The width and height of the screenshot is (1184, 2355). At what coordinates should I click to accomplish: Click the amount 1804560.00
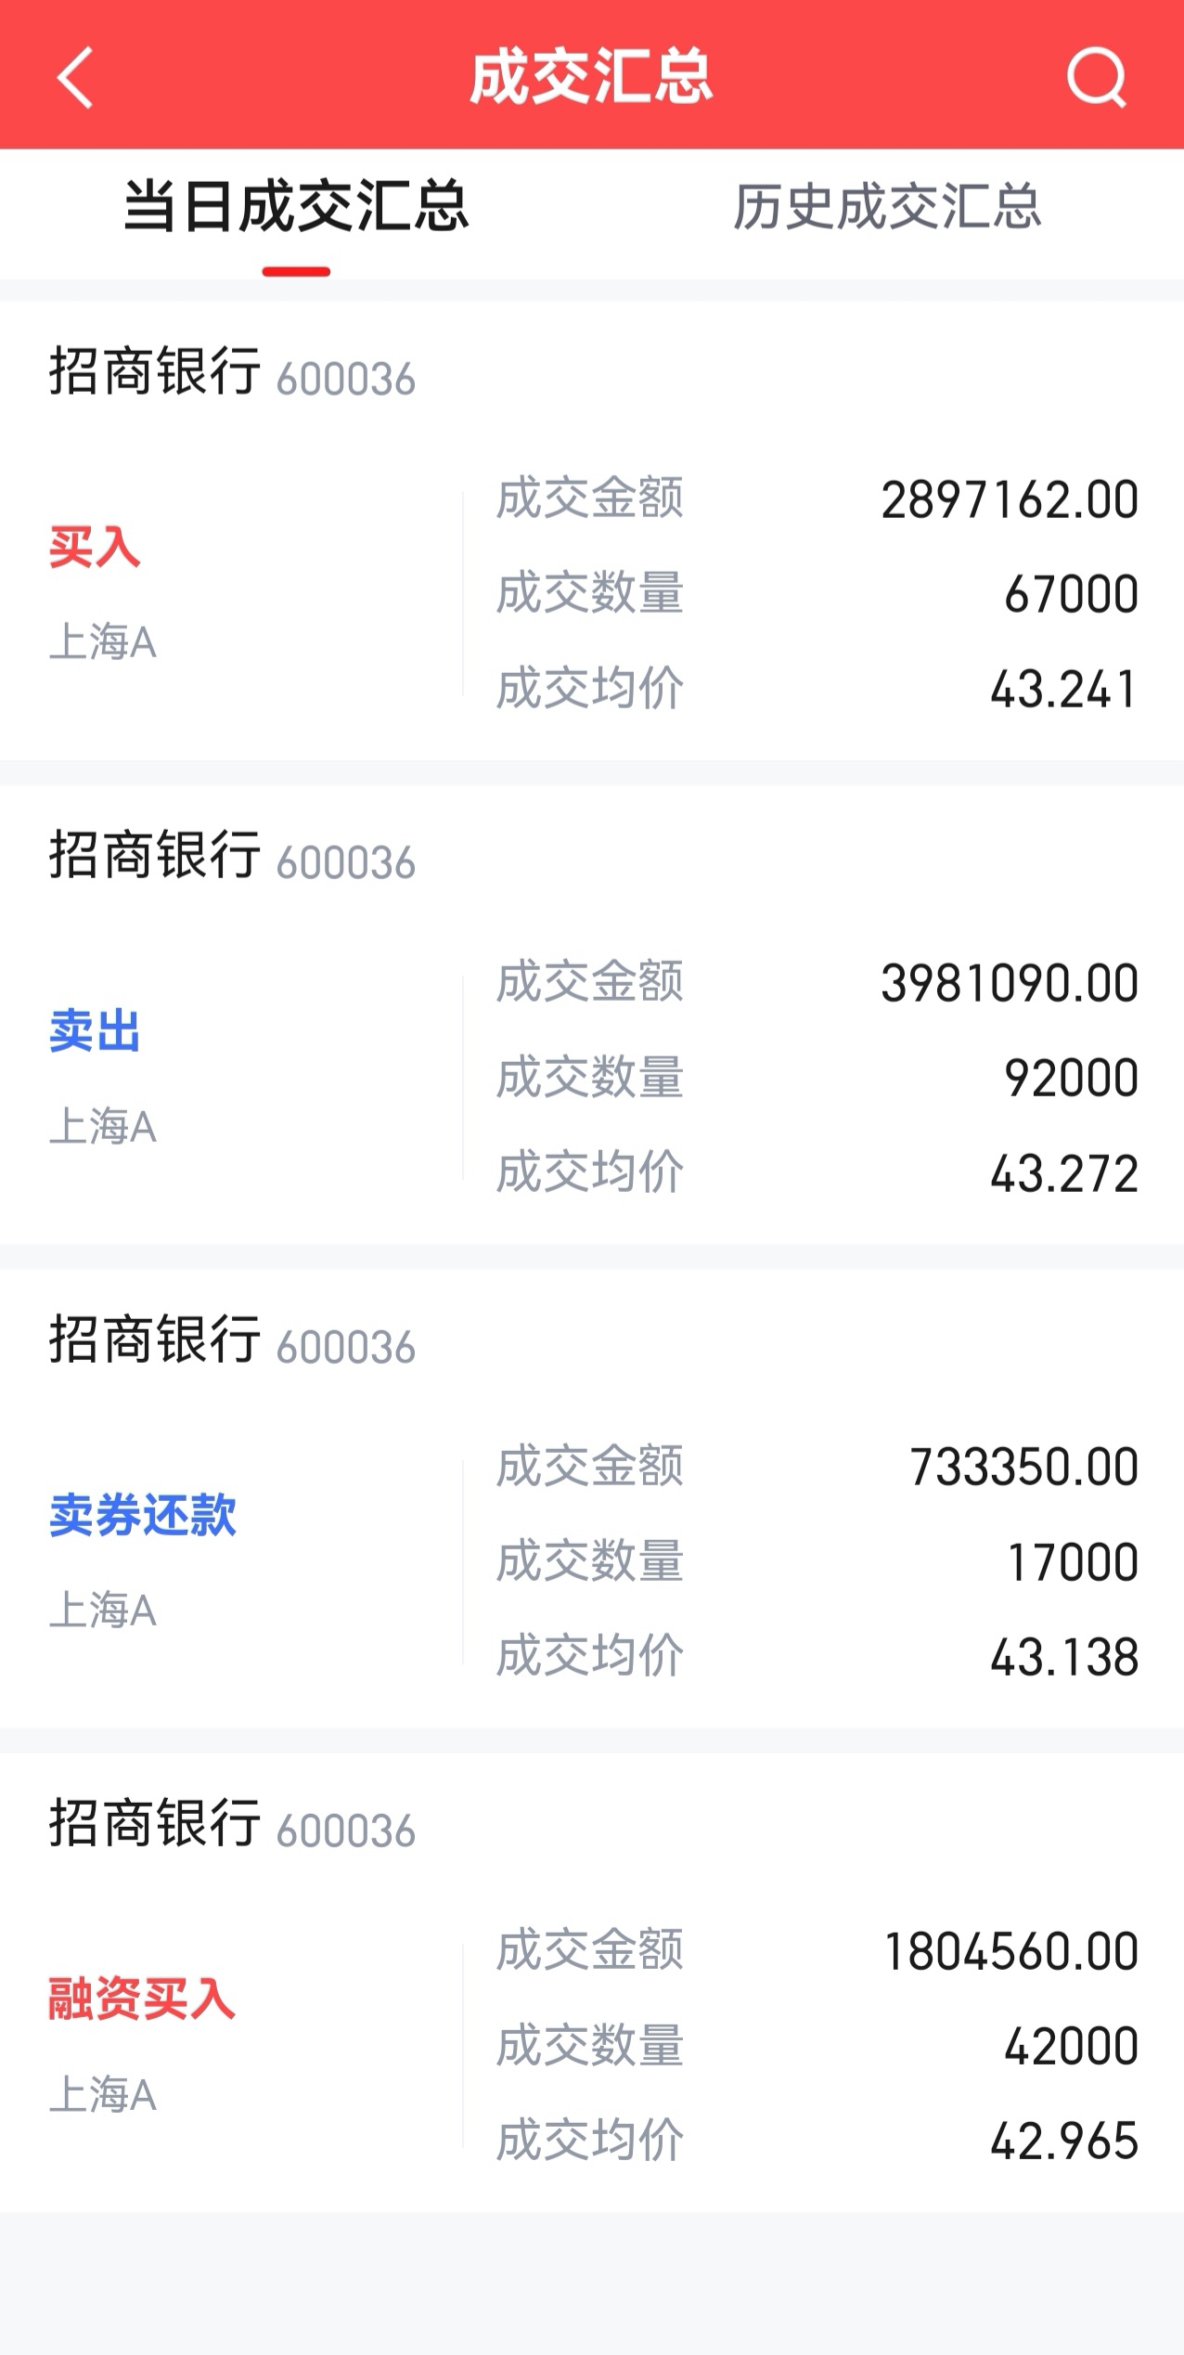coord(1011,1951)
